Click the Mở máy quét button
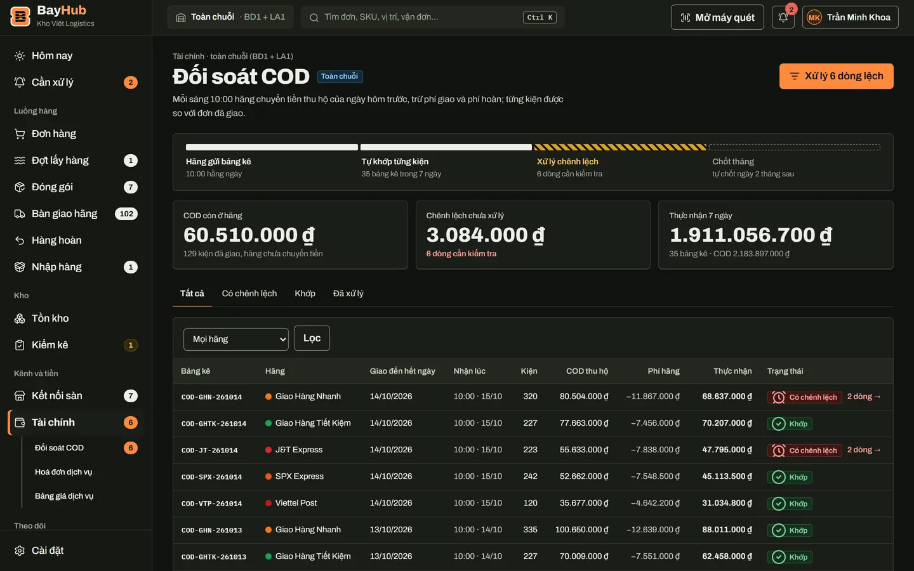 (717, 18)
